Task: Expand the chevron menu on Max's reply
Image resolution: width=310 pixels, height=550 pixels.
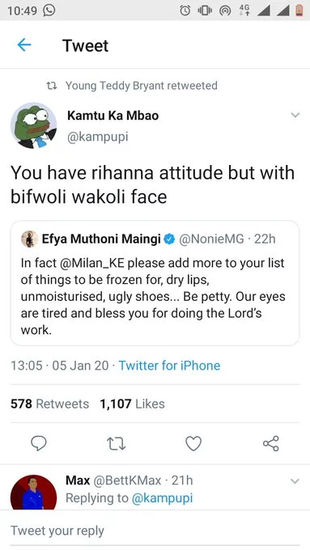Action: pyautogui.click(x=295, y=481)
